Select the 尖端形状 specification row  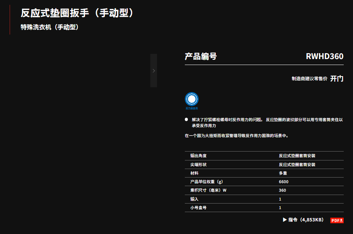click(x=264, y=165)
